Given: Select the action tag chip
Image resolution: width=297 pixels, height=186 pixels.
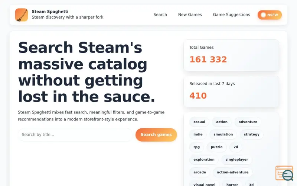Looking at the screenshot, I should tap(222, 122).
